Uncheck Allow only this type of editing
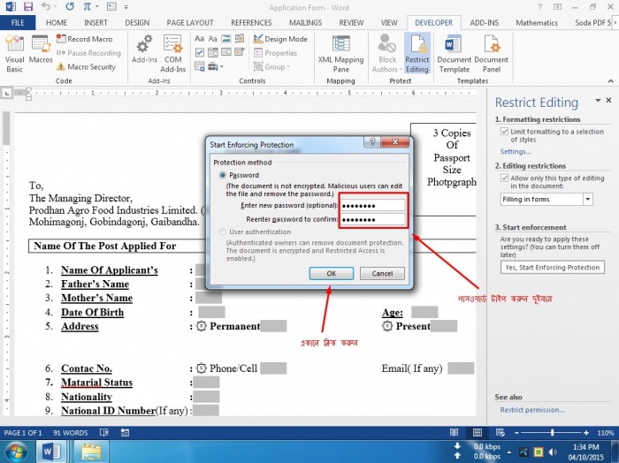 tap(504, 178)
